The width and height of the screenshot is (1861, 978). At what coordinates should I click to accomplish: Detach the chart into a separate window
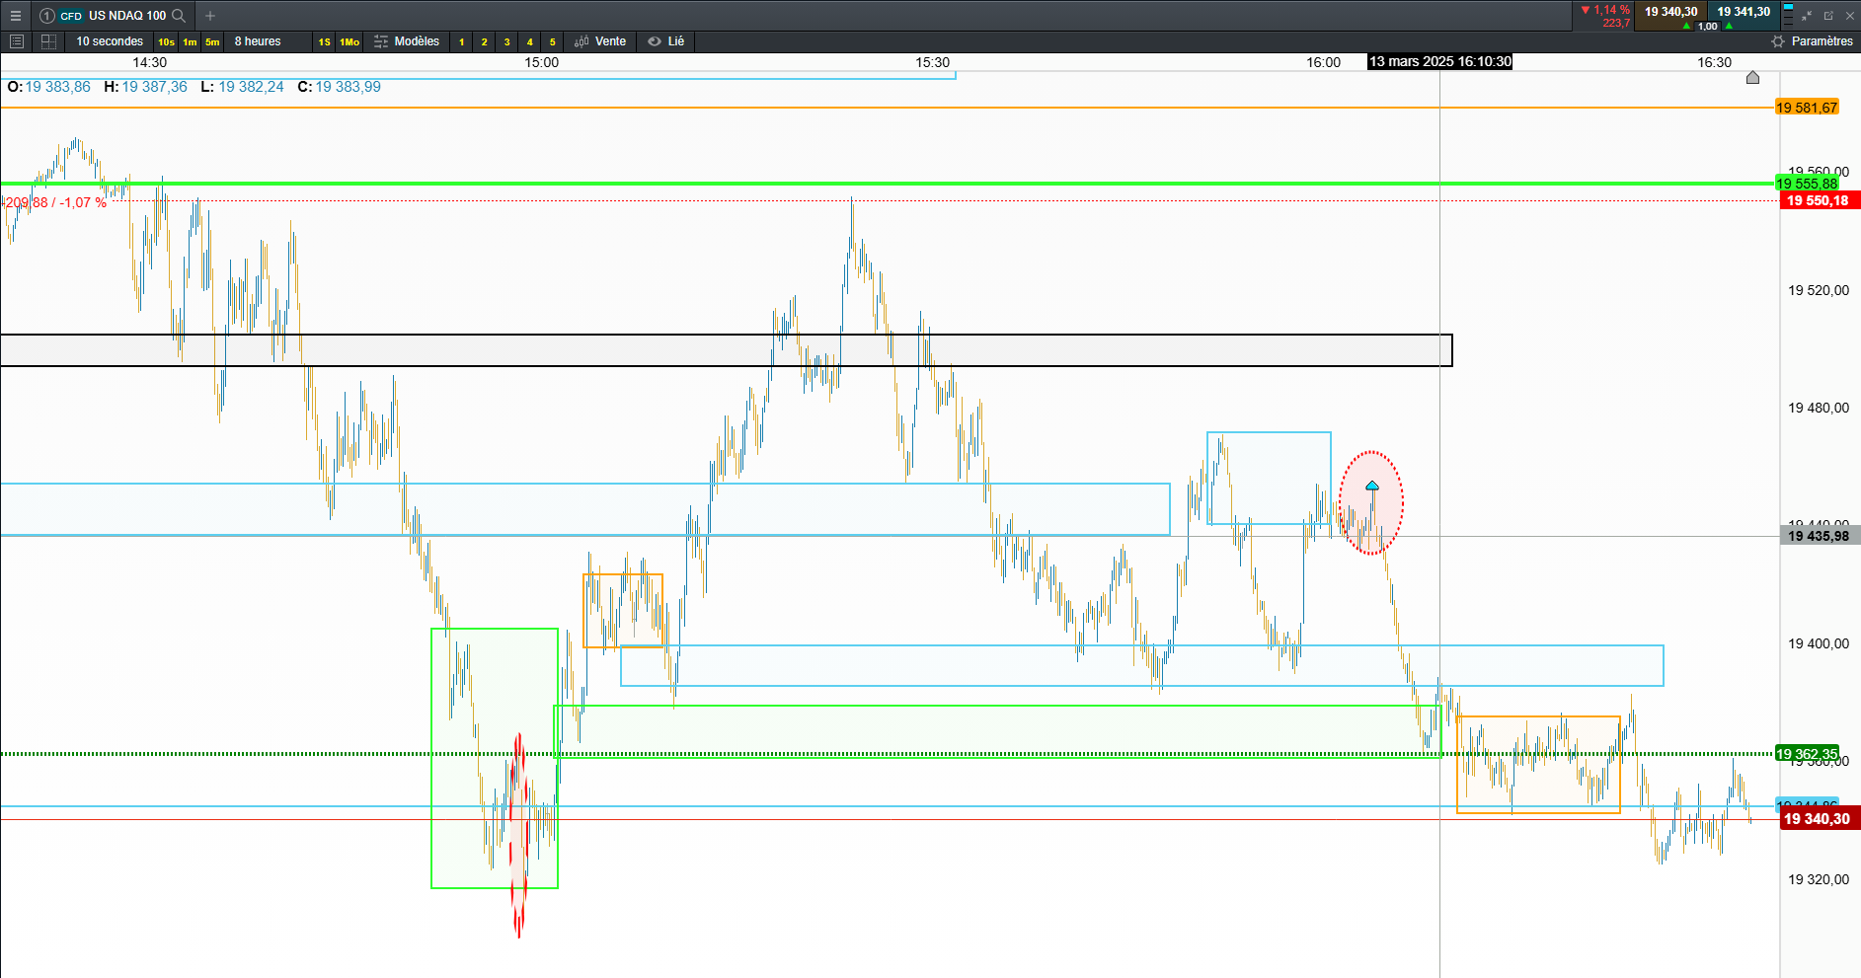1828,16
